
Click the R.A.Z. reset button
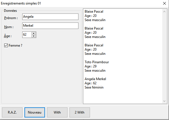[x=12, y=112]
